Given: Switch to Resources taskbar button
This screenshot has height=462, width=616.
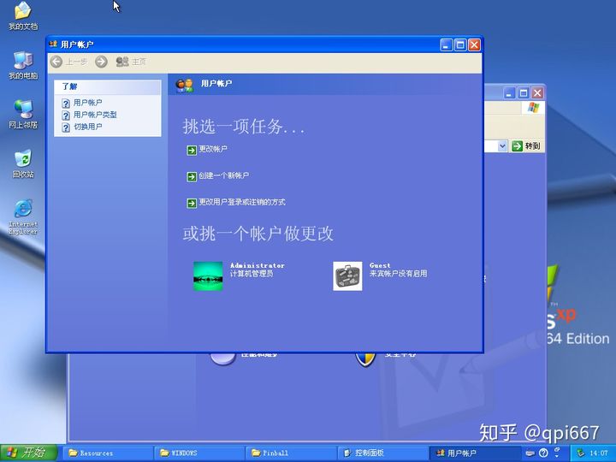Looking at the screenshot, I should 108,453.
